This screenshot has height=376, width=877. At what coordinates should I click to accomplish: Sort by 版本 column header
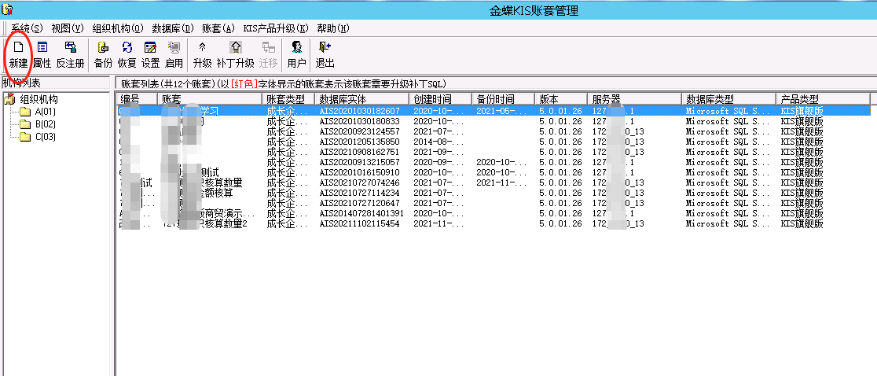(x=561, y=99)
